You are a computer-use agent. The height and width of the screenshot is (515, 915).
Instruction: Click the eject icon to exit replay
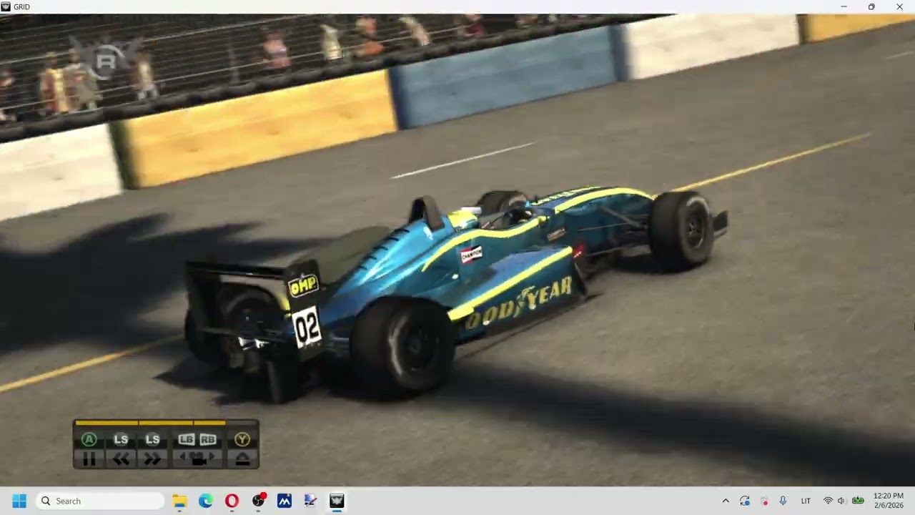(242, 460)
